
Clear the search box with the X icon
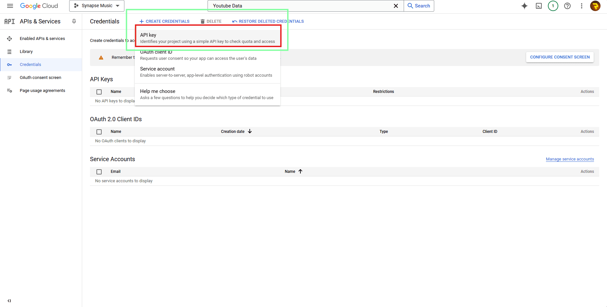396,6
